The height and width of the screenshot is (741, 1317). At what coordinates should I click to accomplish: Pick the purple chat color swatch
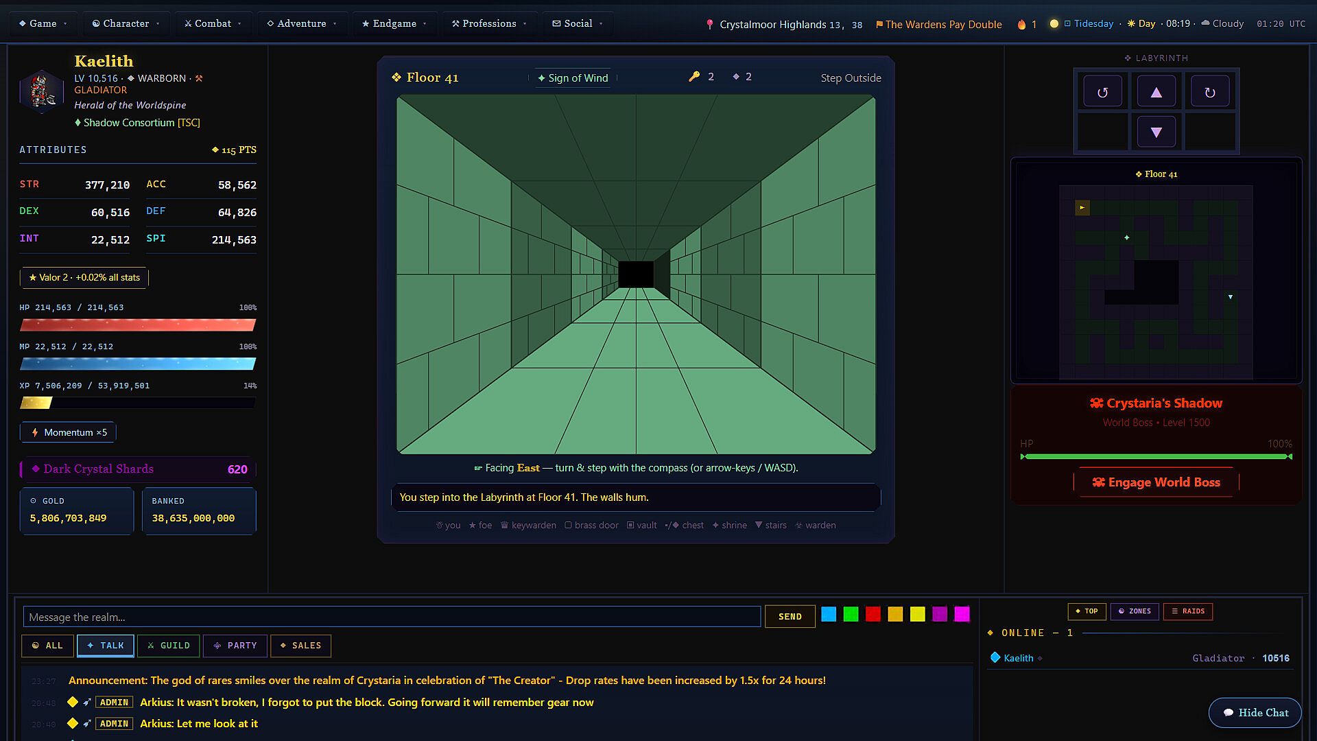click(x=940, y=614)
